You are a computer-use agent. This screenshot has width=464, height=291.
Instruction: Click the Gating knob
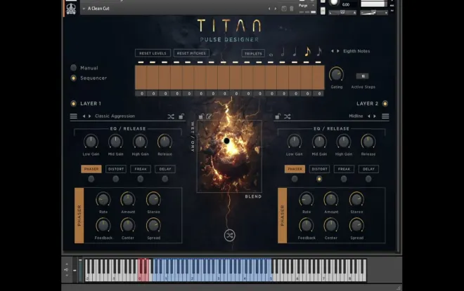pos(337,74)
